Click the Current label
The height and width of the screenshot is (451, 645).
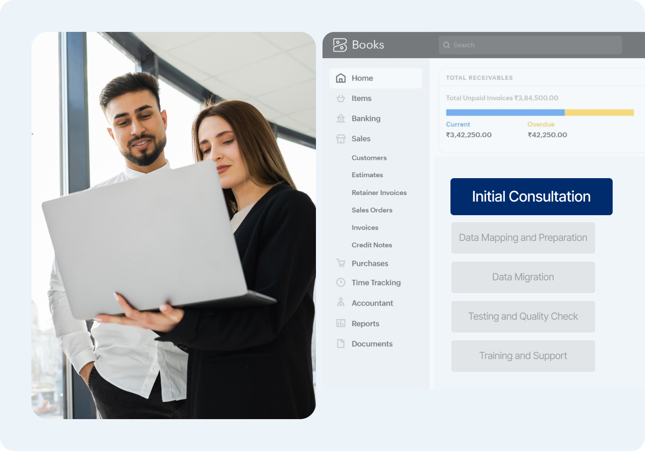point(458,124)
